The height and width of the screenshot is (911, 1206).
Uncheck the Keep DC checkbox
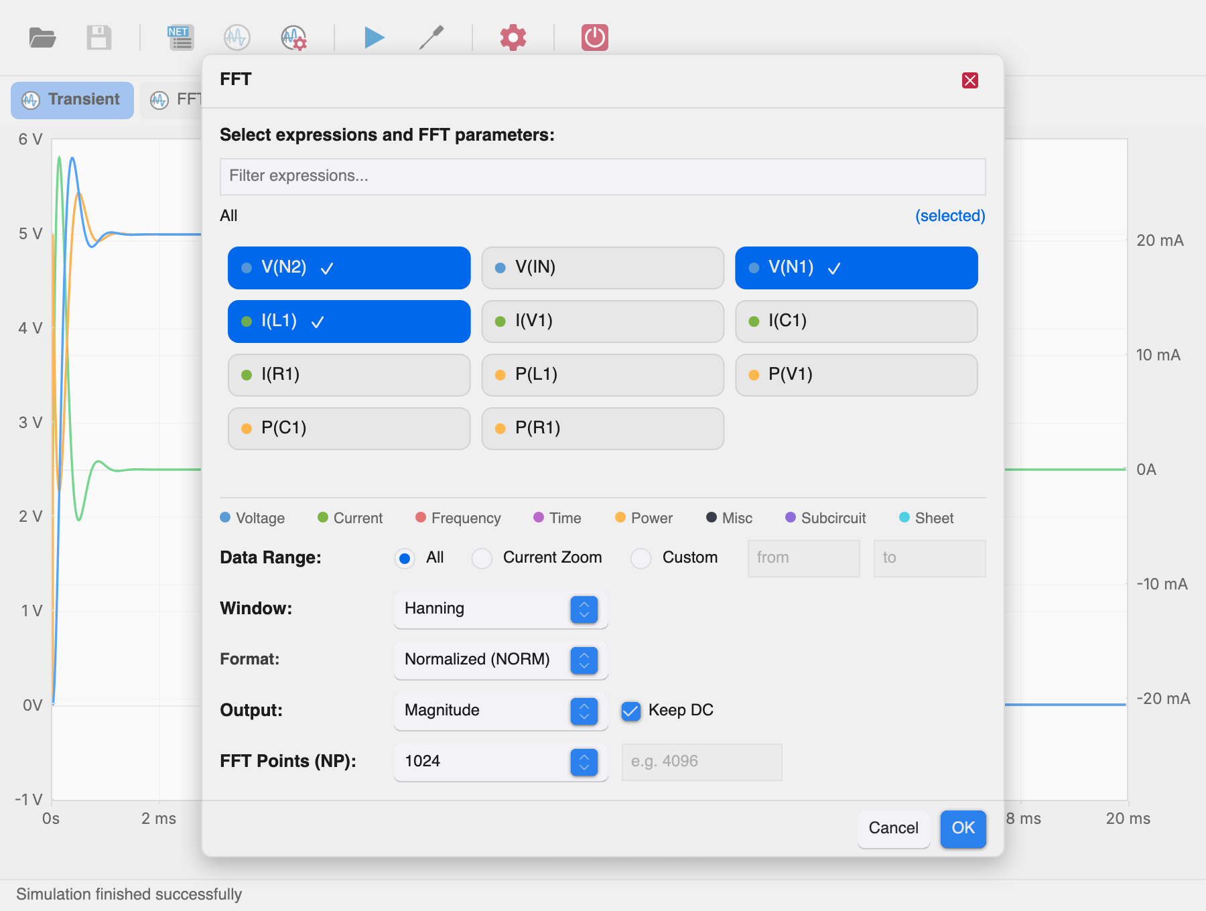[x=631, y=711]
